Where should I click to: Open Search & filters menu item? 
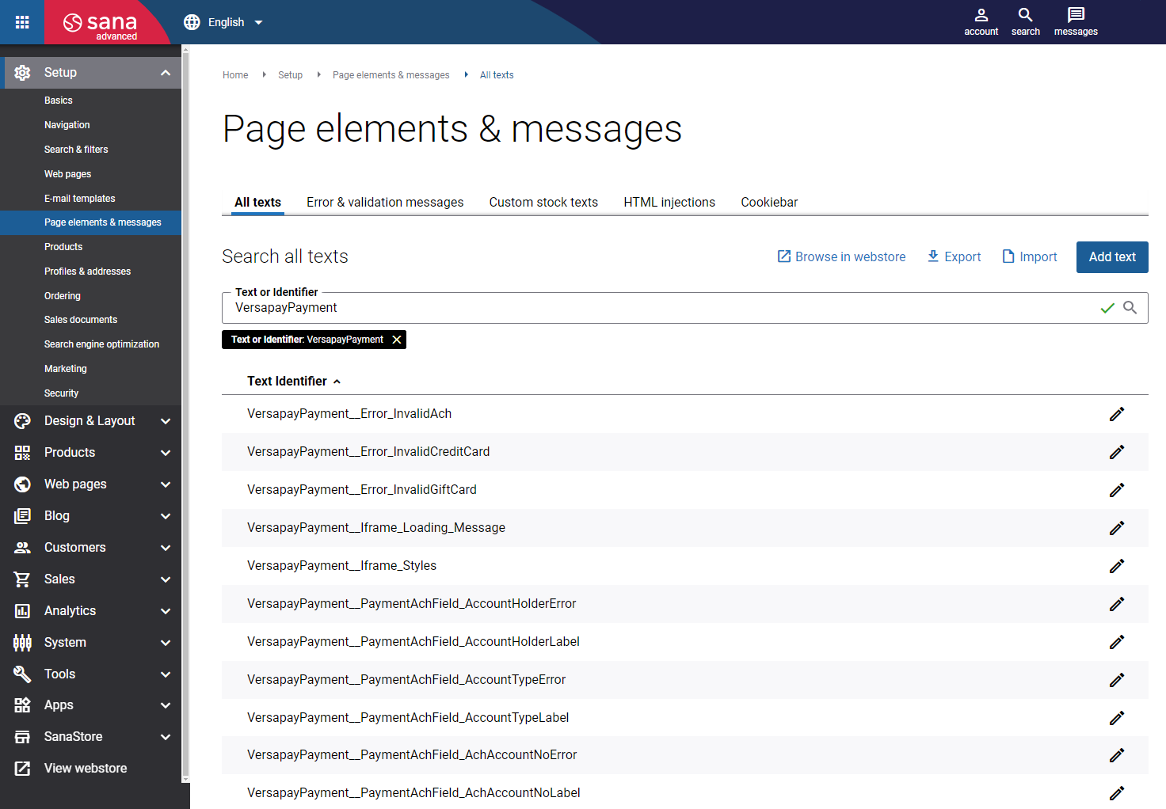click(76, 150)
